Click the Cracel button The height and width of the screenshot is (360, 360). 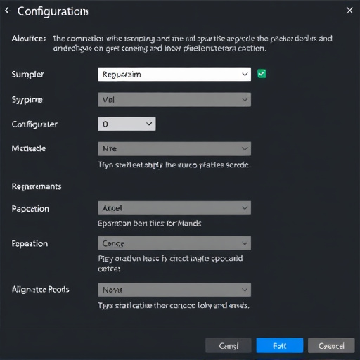pyautogui.click(x=331, y=345)
